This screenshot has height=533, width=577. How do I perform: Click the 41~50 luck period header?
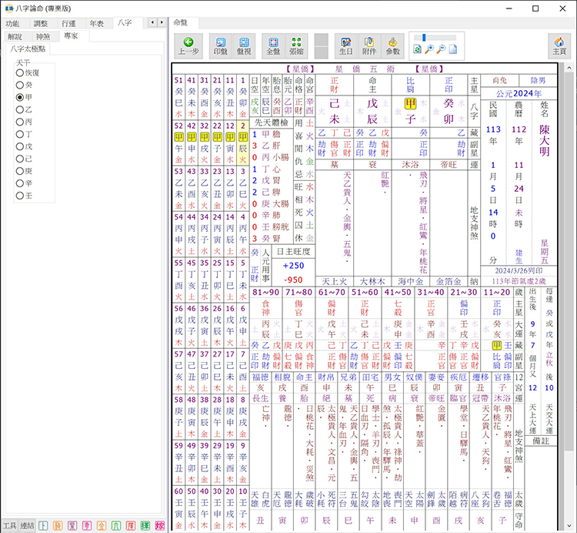pos(398,292)
